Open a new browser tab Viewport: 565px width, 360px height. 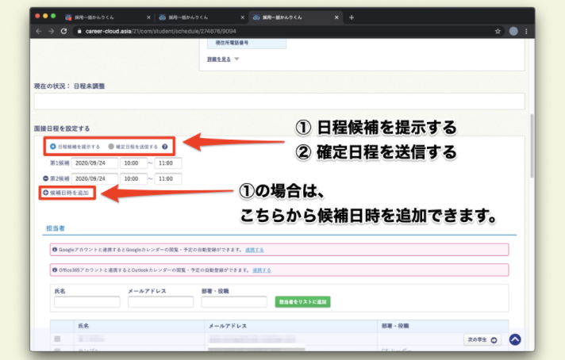click(x=352, y=17)
